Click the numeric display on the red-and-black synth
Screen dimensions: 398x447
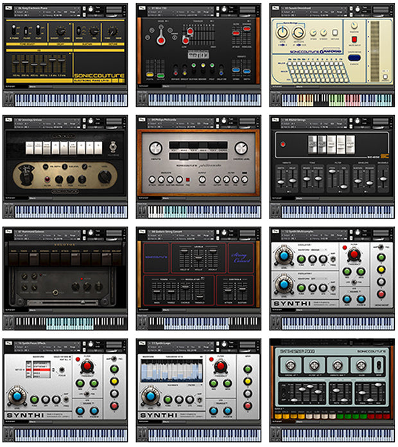coord(198,54)
